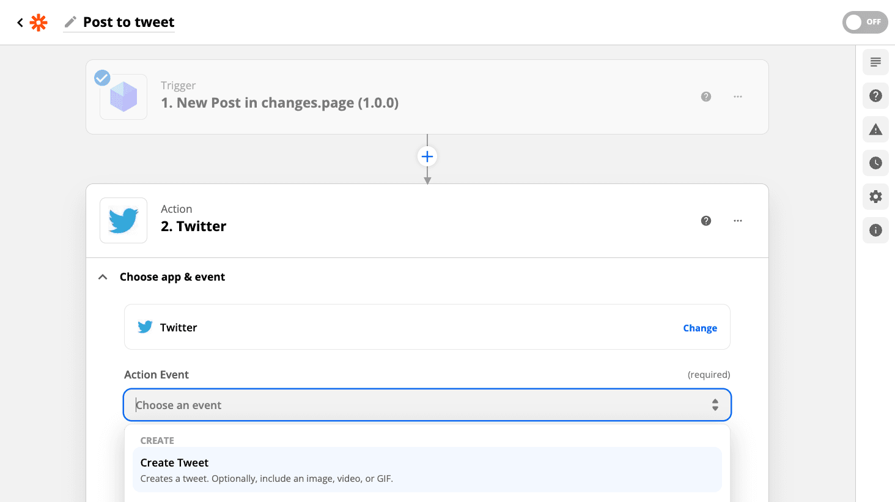Open the trigger step's three-dot menu
This screenshot has width=895, height=502.
738,97
